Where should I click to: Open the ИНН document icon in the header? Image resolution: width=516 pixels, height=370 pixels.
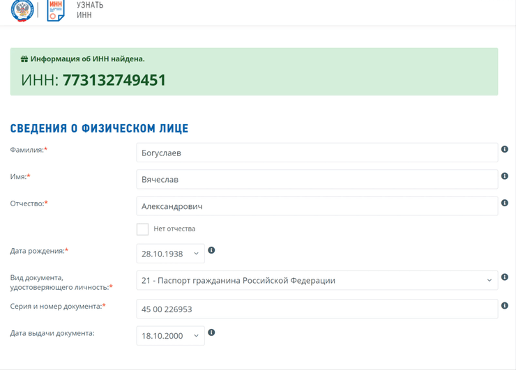pos(56,10)
